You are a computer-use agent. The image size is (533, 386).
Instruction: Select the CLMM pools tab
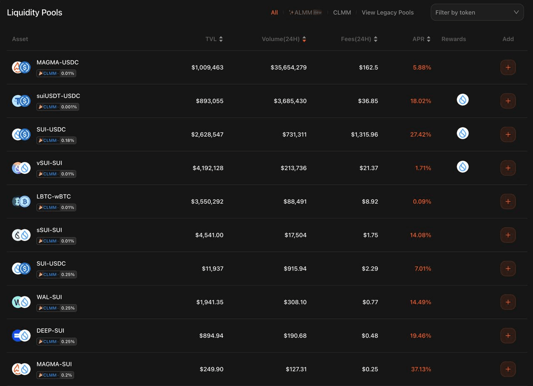coord(342,13)
